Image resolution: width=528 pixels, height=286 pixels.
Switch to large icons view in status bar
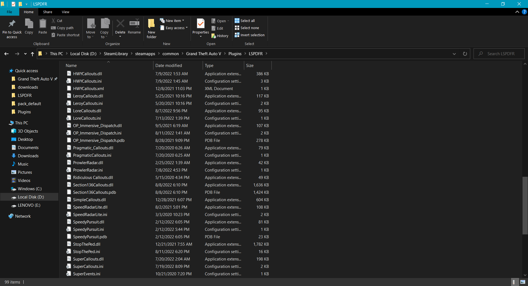(x=523, y=282)
